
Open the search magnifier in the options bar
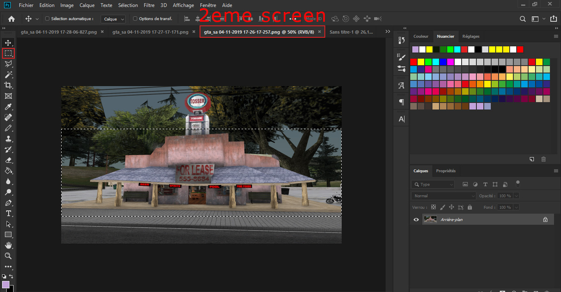[x=523, y=19]
